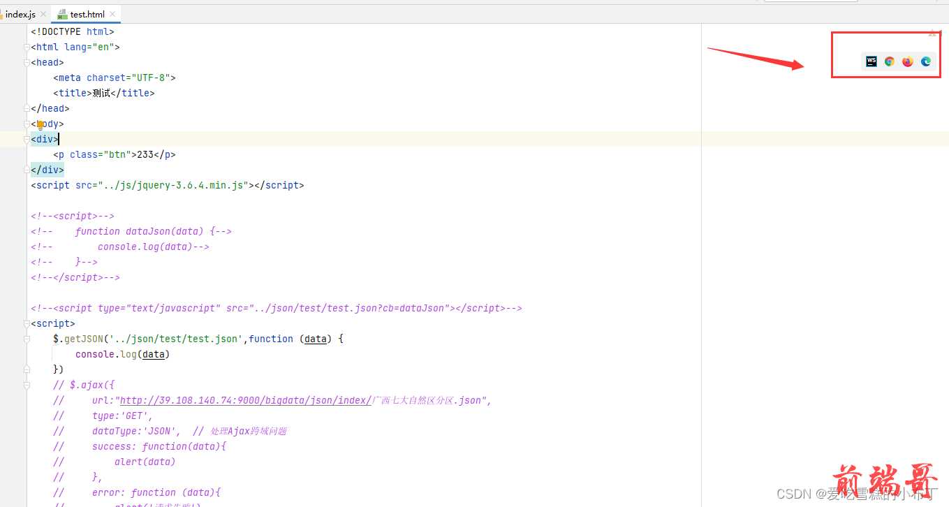
Task: Click the p class="btn" 233 line
Action: (x=115, y=154)
